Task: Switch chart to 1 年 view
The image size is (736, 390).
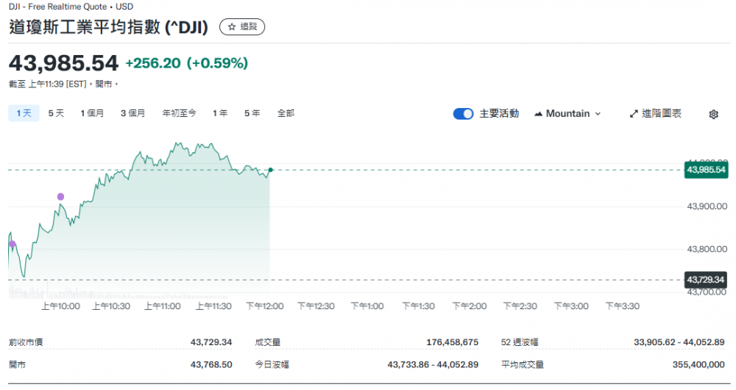Action: (x=219, y=113)
